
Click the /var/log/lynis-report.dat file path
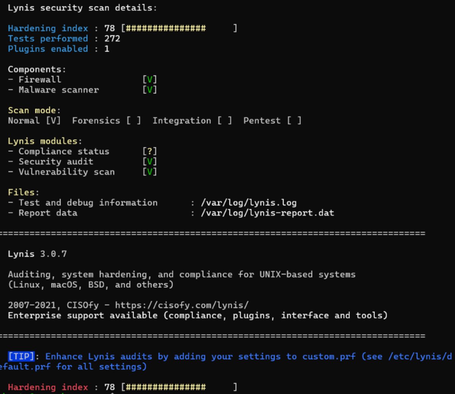[267, 213]
